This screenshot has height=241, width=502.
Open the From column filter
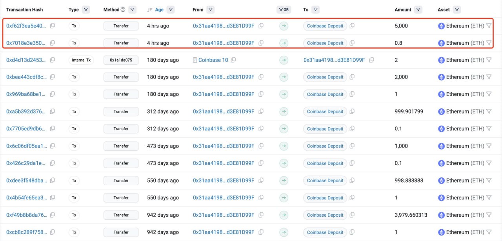coord(210,9)
